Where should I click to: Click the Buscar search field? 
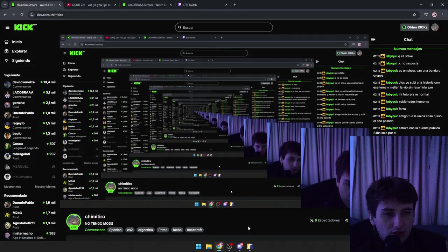(x=224, y=27)
